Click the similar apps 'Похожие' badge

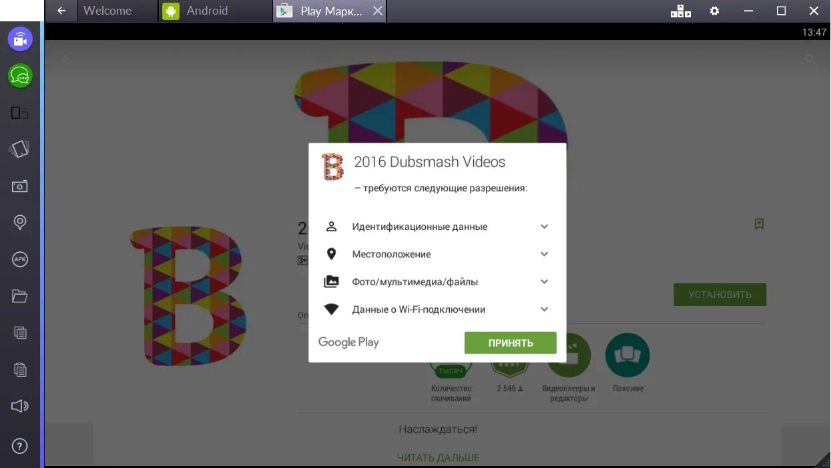tap(627, 363)
